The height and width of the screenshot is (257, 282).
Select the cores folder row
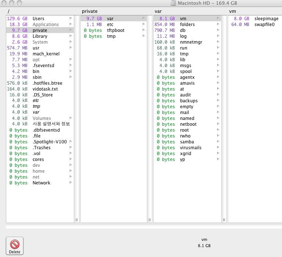tap(40, 159)
